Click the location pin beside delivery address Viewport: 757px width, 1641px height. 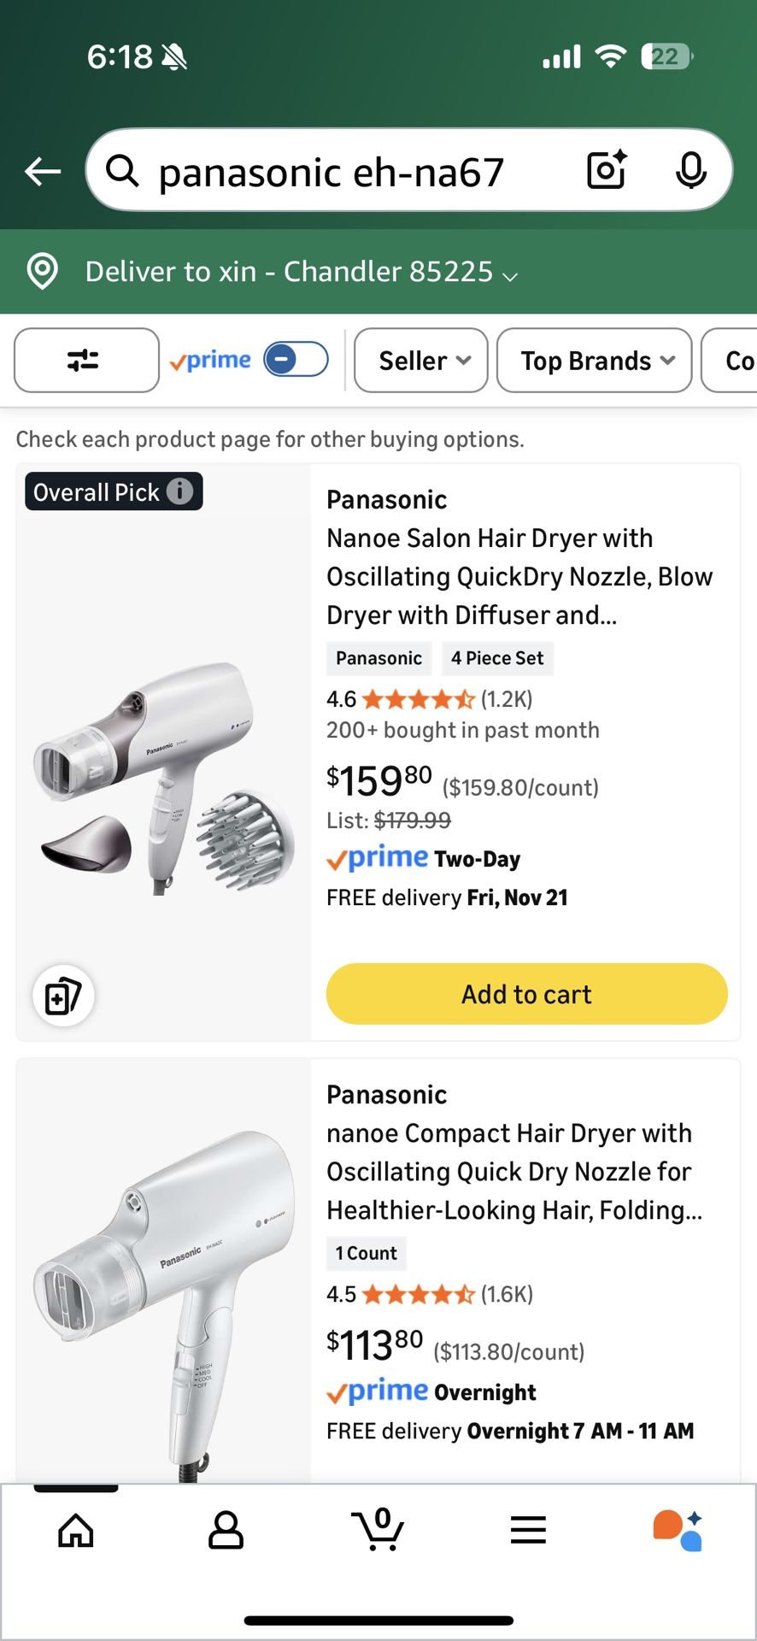pyautogui.click(x=41, y=271)
